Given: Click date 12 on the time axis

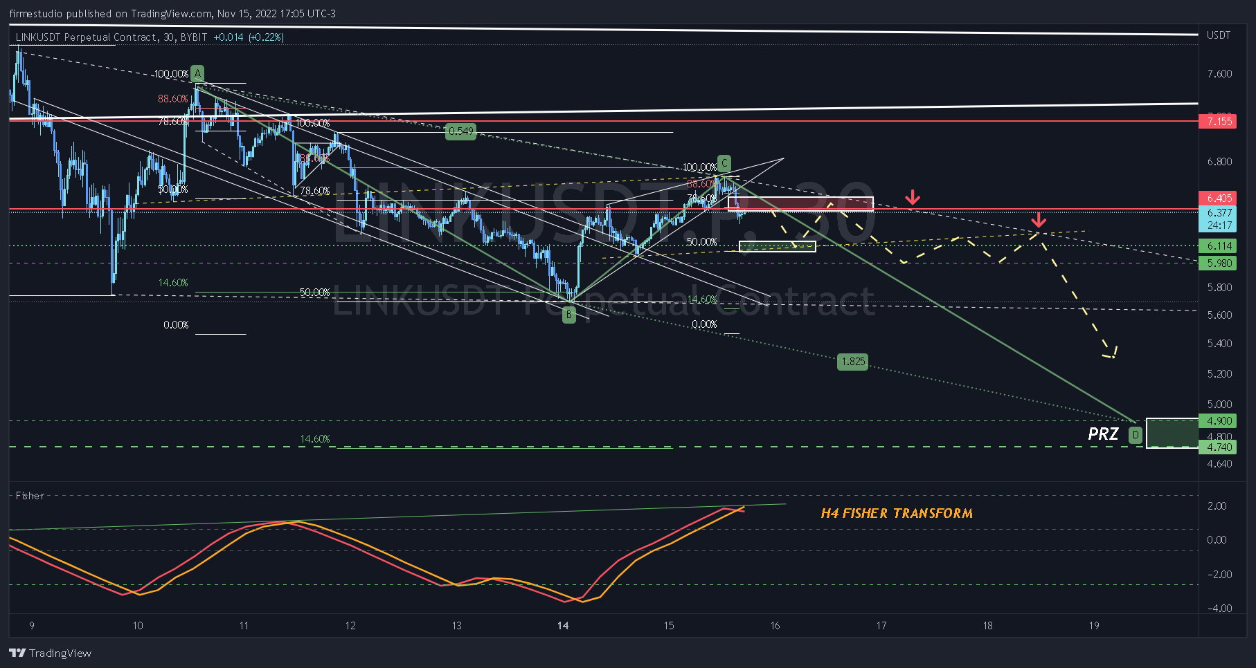Looking at the screenshot, I should tap(350, 626).
